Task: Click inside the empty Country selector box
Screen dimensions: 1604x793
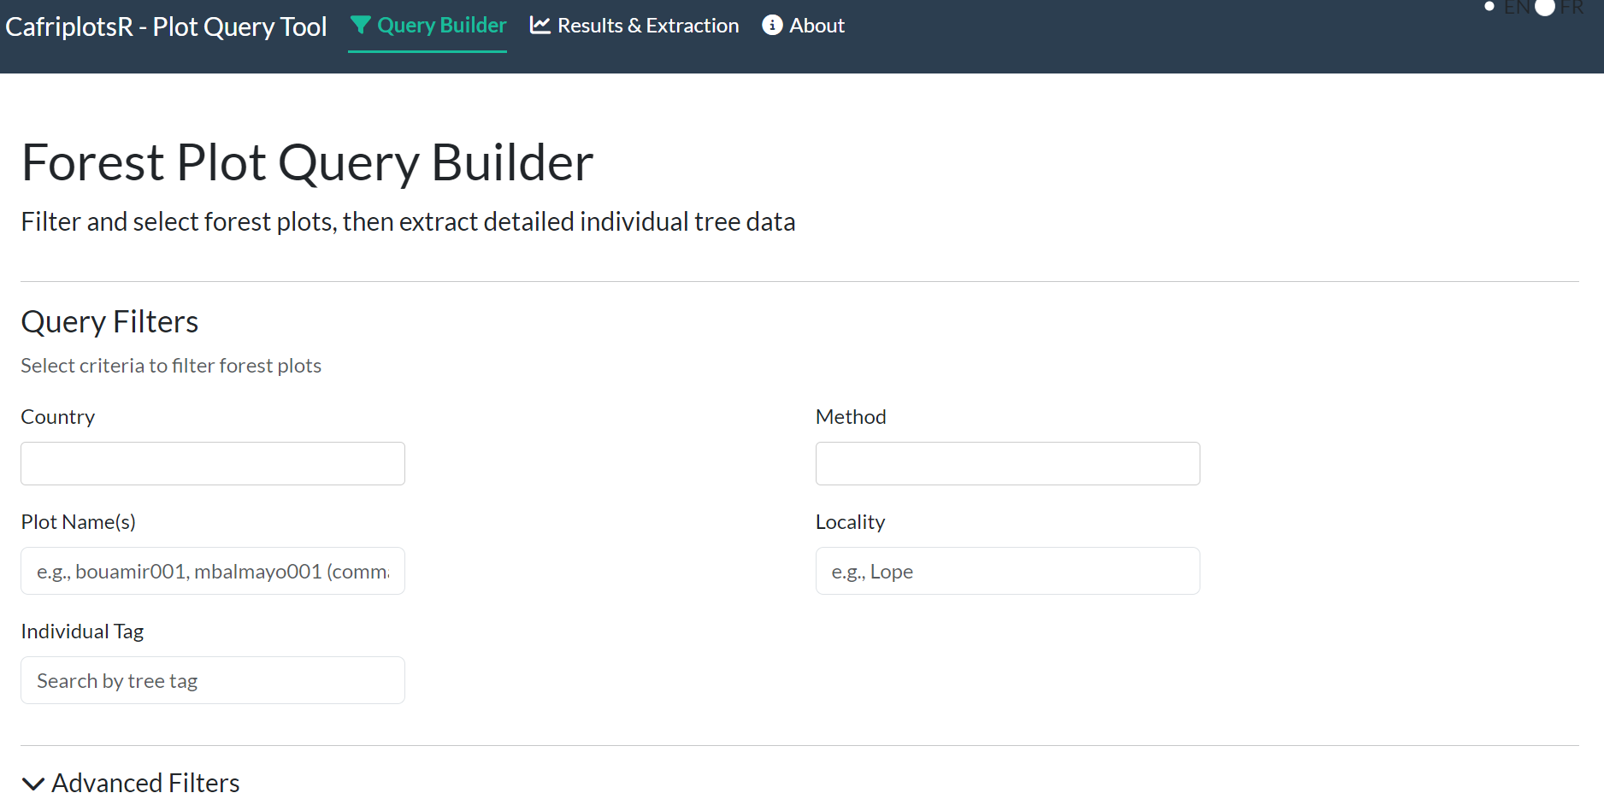Action: point(212,463)
